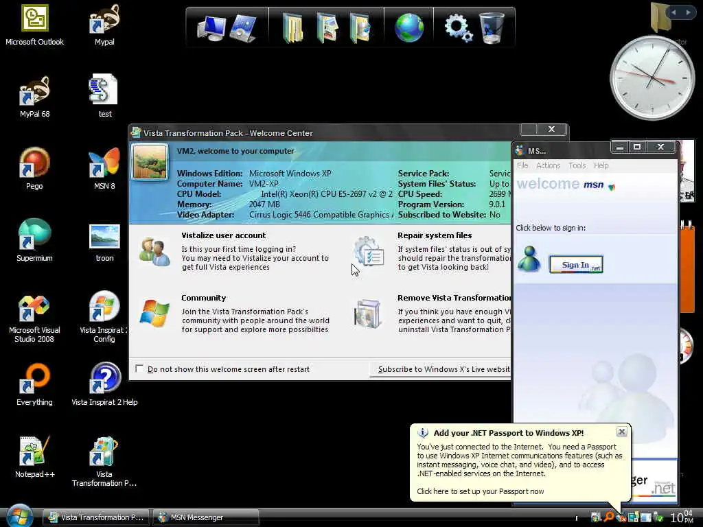Image resolution: width=703 pixels, height=527 pixels.
Task: Check 'Do not show this welcome screen' box
Action: pyautogui.click(x=139, y=368)
